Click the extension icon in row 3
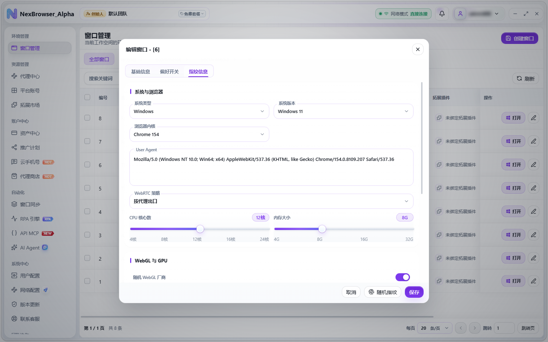Viewport: 548px width, 342px height. (x=439, y=235)
